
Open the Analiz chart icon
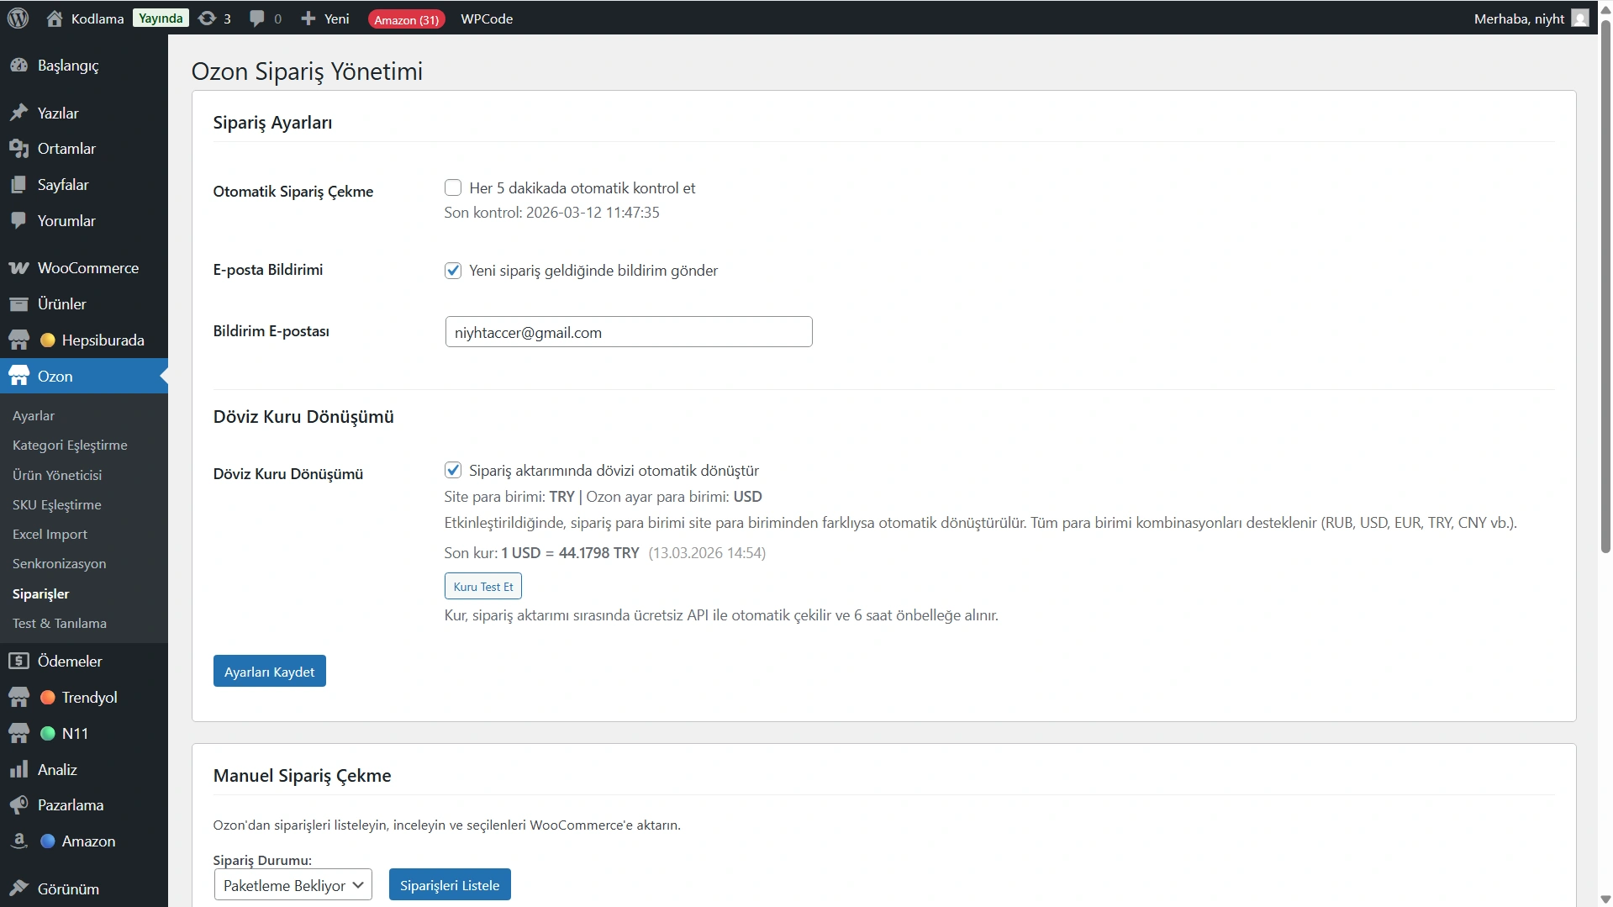pyautogui.click(x=18, y=770)
